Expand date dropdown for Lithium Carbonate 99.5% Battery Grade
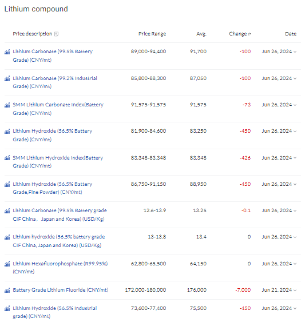Viewport: 301px width, 322px height. [295, 51]
